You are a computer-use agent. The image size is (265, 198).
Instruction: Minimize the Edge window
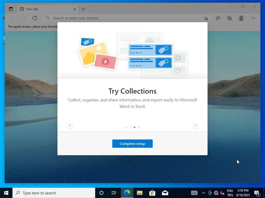231,6
